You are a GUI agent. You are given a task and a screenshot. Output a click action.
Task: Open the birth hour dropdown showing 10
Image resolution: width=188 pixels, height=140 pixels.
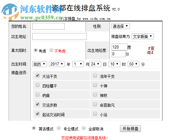click(114, 64)
